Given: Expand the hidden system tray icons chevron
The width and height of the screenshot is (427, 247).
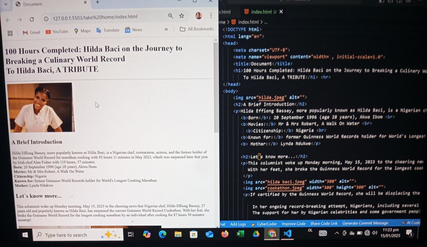Looking at the screenshot, I should click(337, 233).
